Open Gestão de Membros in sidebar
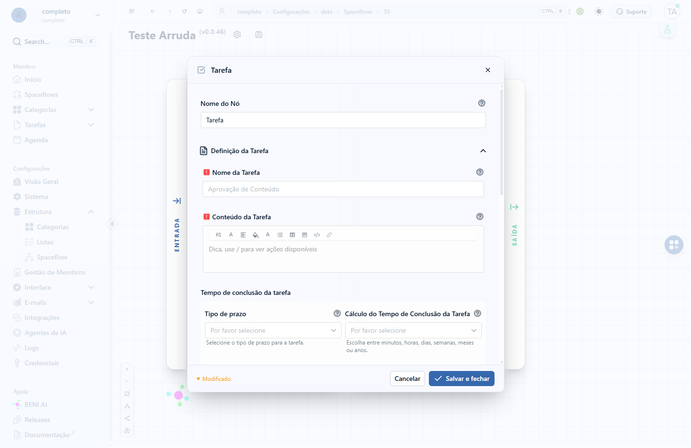Image resolution: width=691 pixels, height=448 pixels. click(55, 272)
